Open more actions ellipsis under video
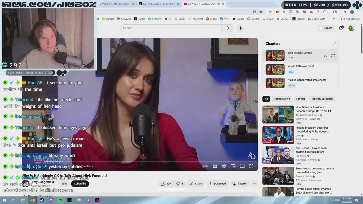The image size is (363, 204). click(254, 184)
